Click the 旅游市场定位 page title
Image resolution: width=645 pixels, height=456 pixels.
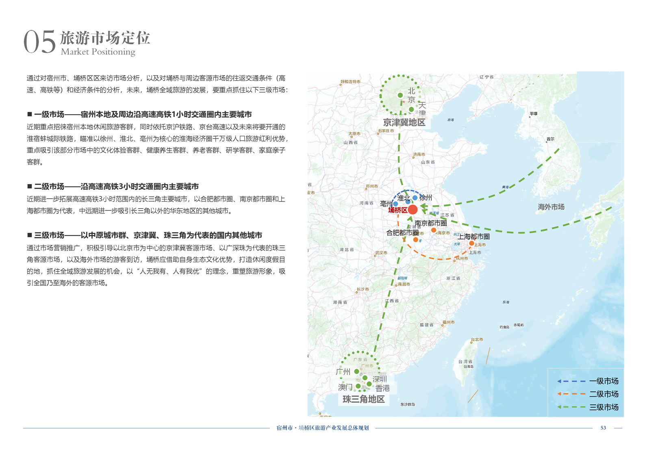[x=105, y=38]
